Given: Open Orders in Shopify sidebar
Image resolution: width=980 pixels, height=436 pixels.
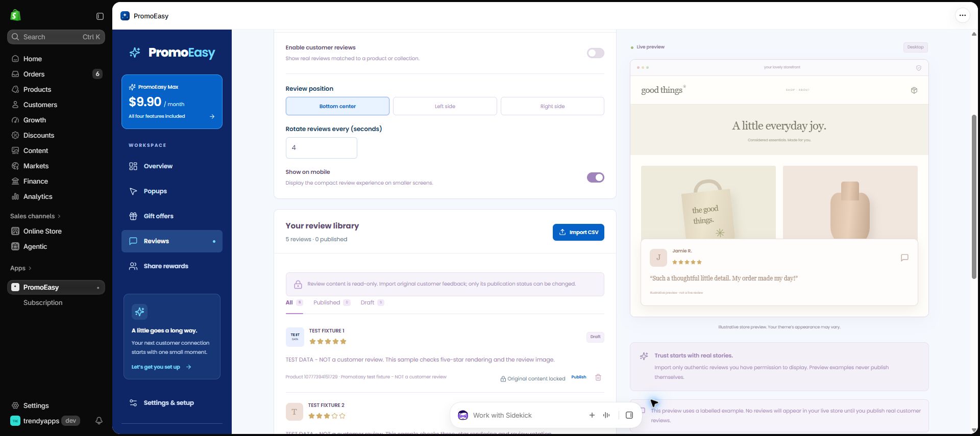Looking at the screenshot, I should (56, 74).
